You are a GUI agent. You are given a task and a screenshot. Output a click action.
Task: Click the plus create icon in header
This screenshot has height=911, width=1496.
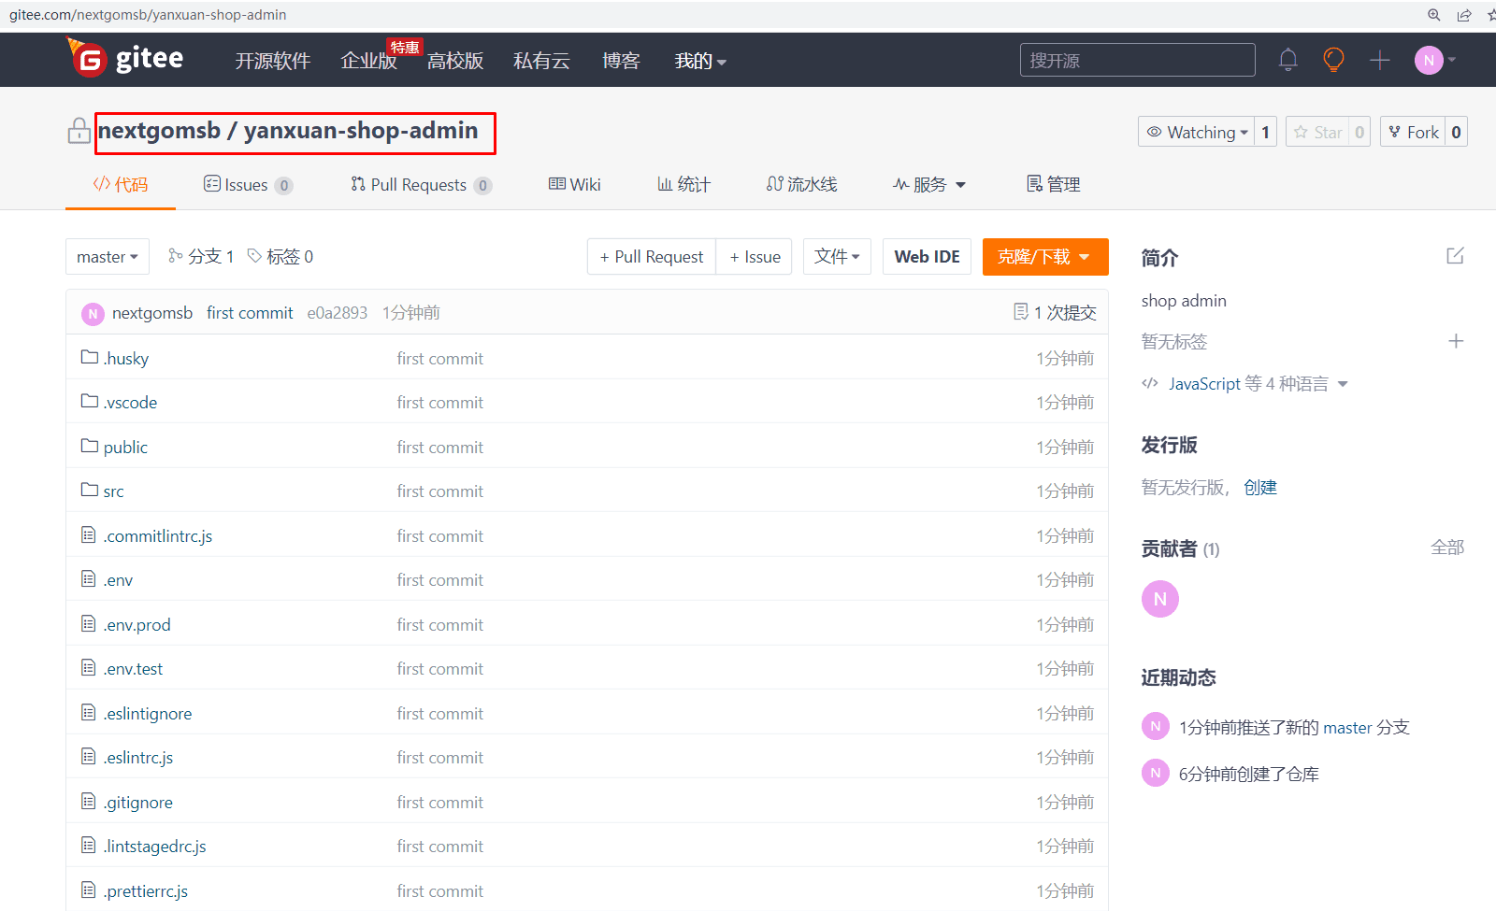(x=1379, y=60)
